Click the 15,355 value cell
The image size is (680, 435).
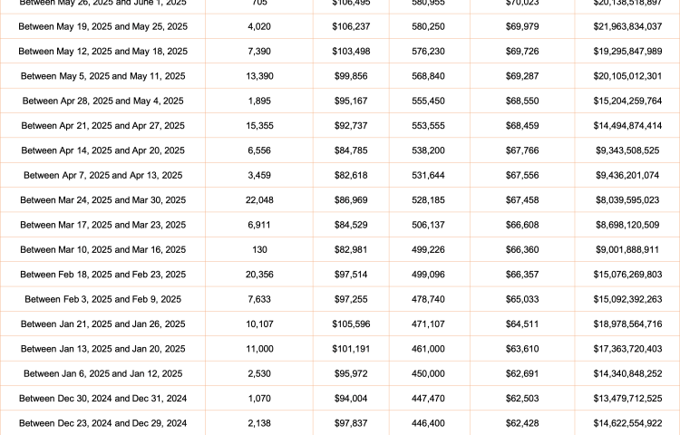[259, 126]
